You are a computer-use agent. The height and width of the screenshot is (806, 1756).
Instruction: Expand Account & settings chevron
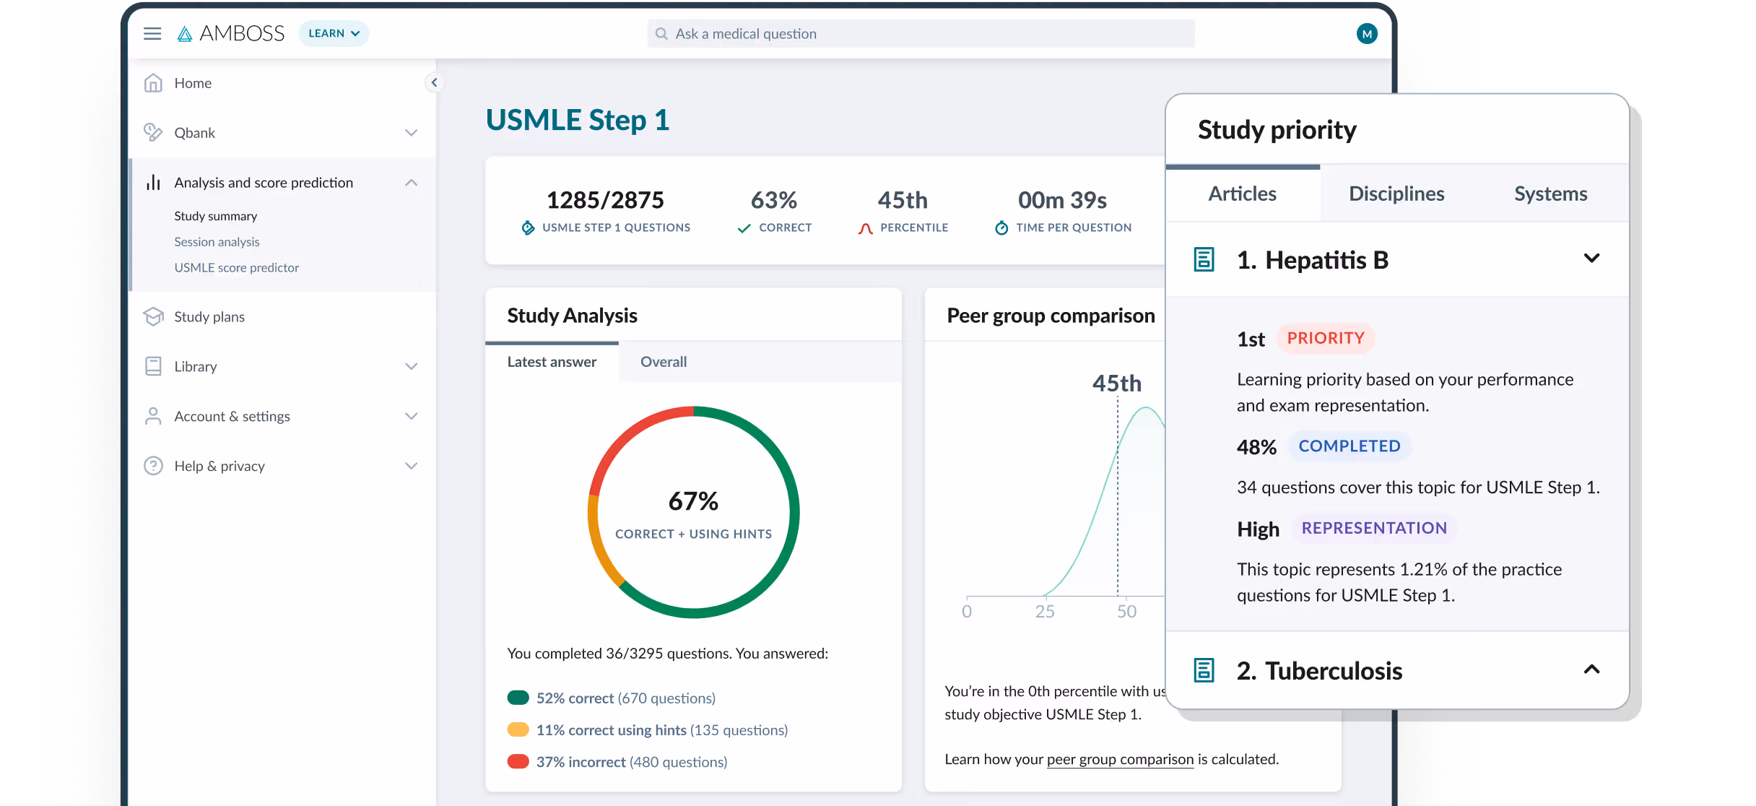412,416
